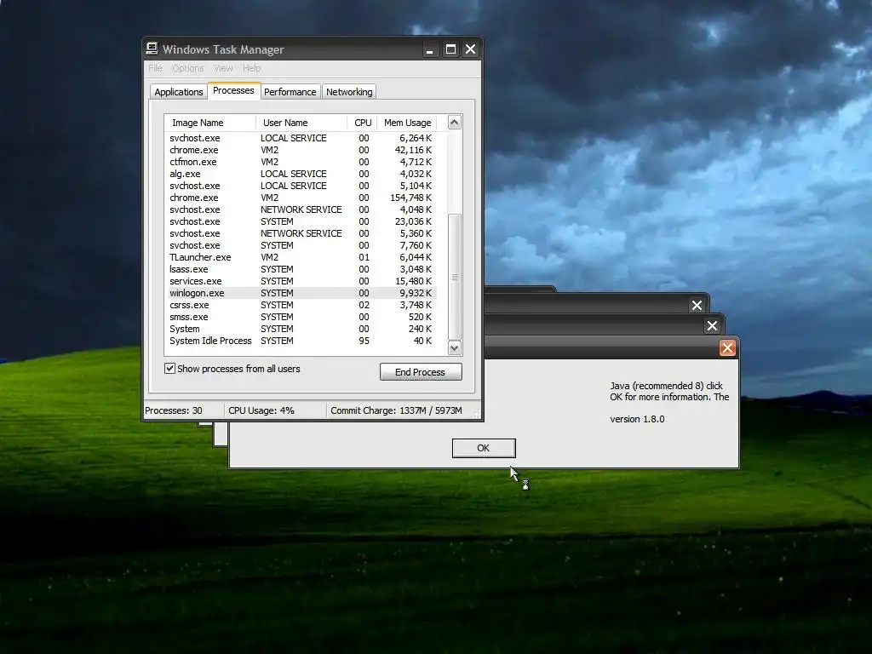872x654 pixels.
Task: Maximize the Windows Task Manager window
Action: [450, 49]
